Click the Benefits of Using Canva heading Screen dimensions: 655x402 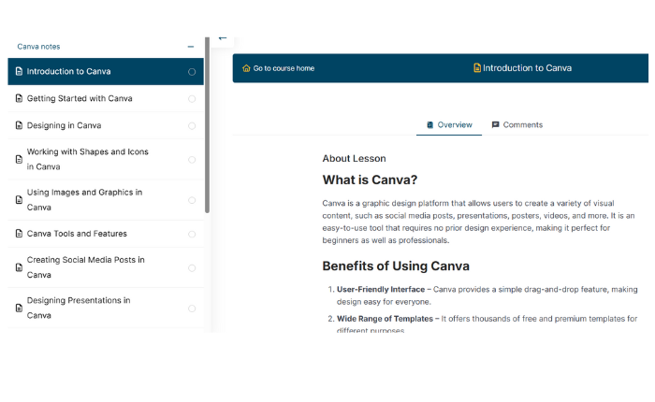(396, 266)
